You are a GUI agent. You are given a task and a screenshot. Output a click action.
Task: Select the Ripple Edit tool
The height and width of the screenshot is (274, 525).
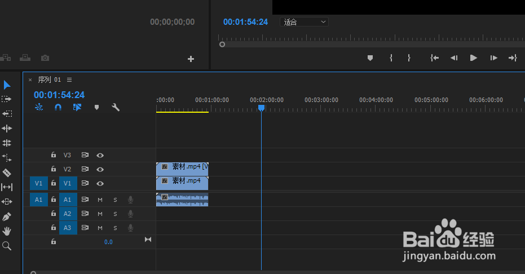(x=7, y=129)
